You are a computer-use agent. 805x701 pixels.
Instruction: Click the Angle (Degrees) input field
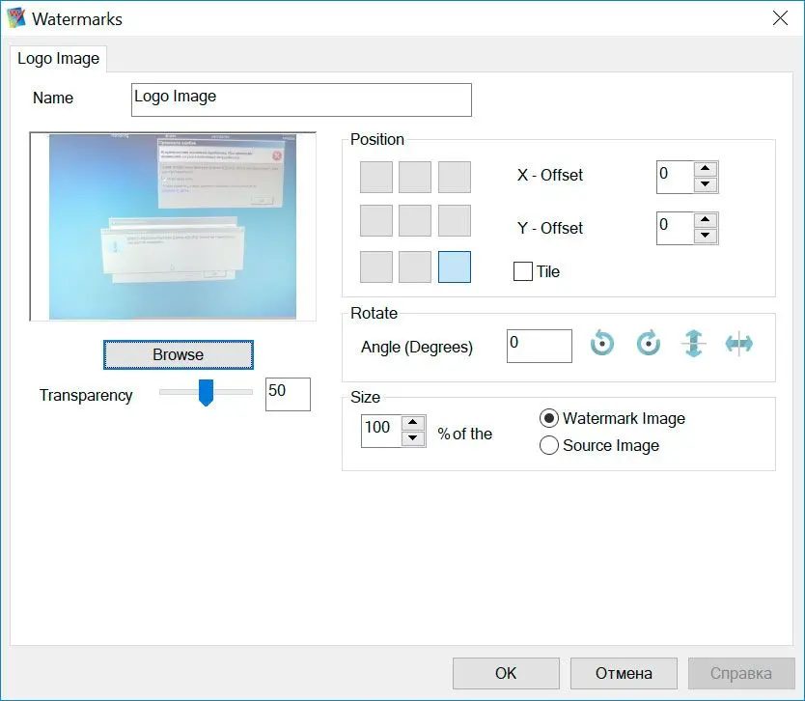[x=539, y=346]
